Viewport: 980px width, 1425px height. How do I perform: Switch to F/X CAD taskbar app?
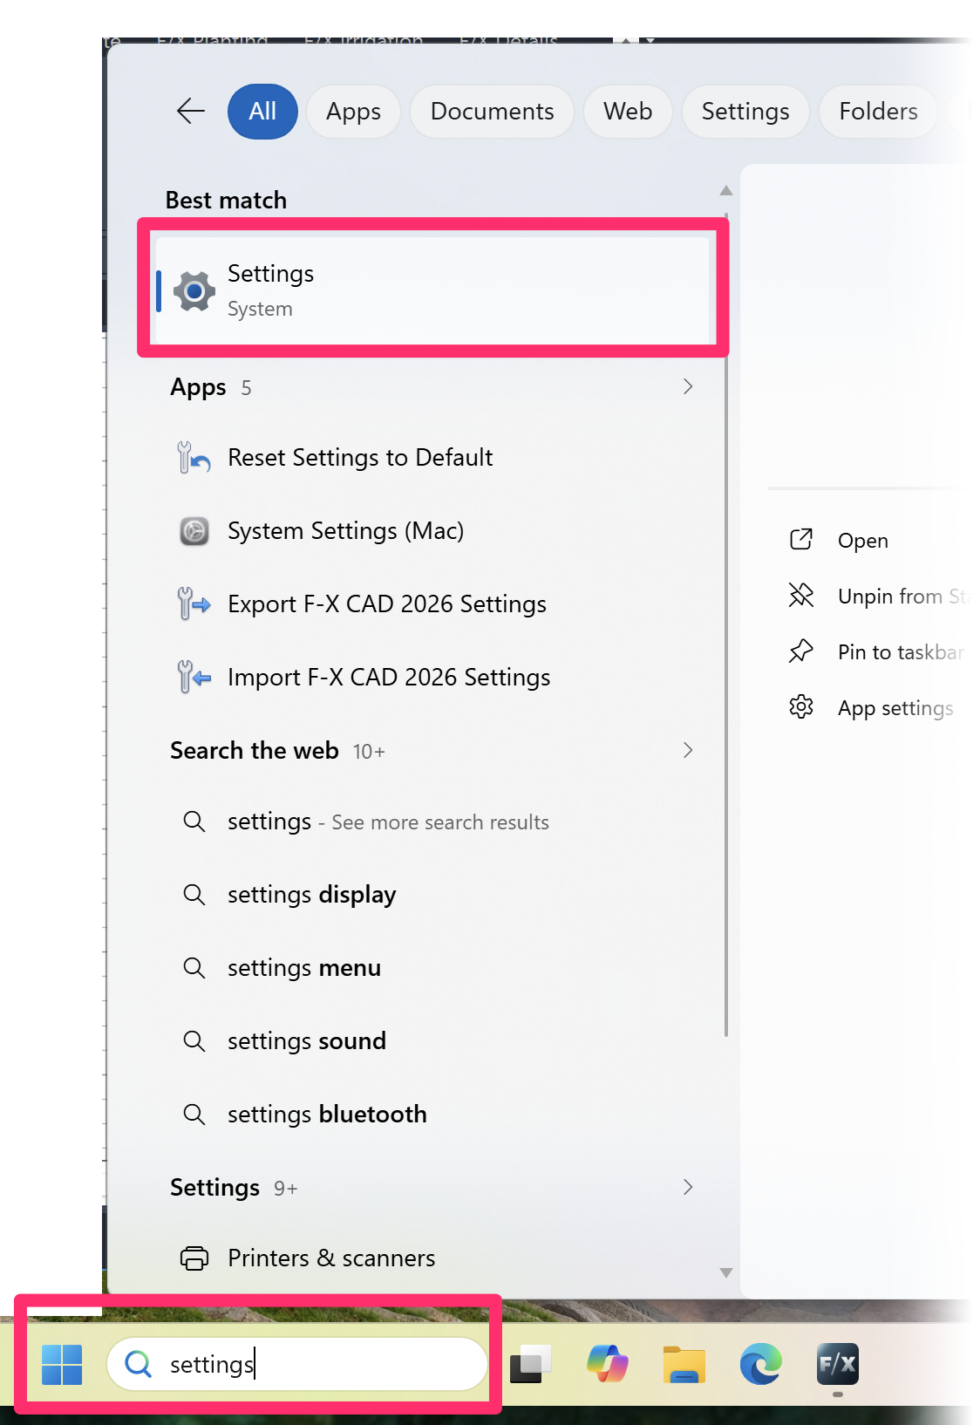[x=838, y=1364]
